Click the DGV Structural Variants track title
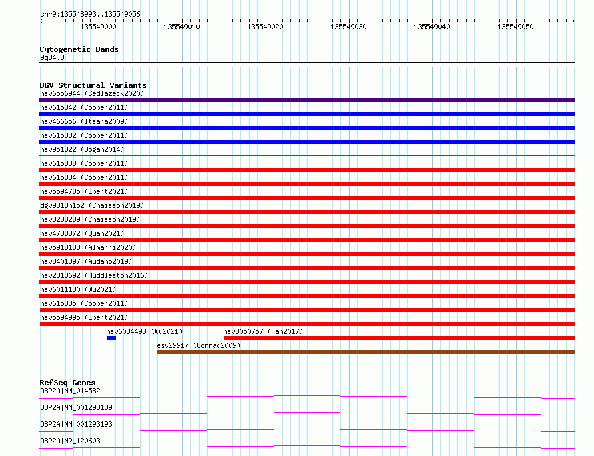The height and width of the screenshot is (456, 594). pos(93,85)
